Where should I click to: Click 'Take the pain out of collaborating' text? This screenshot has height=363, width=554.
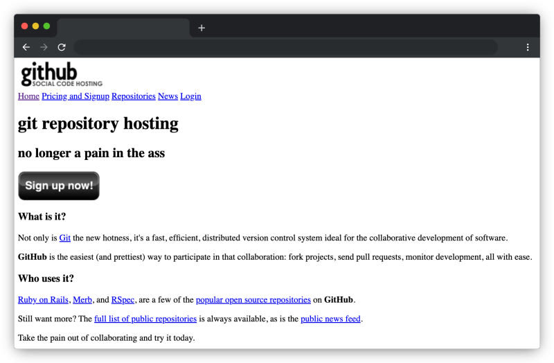(x=107, y=338)
